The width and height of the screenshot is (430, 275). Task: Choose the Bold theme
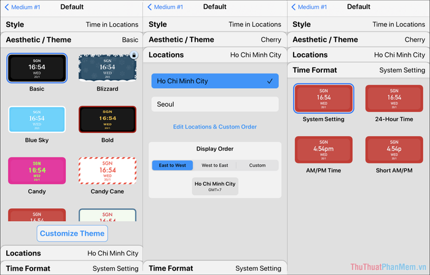click(107, 119)
